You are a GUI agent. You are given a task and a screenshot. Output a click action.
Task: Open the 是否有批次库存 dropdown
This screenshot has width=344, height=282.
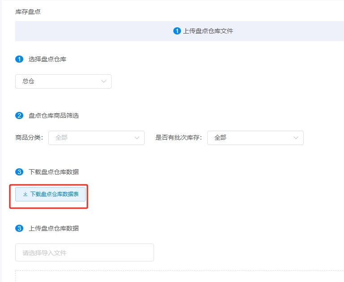pos(255,138)
